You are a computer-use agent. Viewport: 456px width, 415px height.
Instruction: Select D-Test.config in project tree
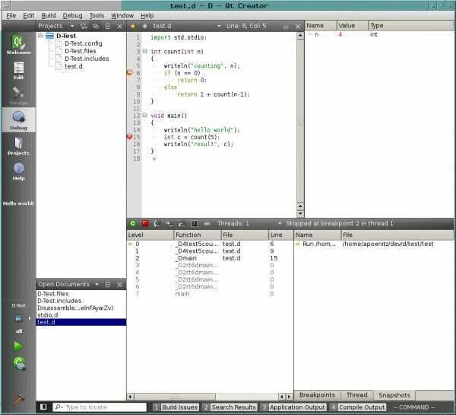point(84,43)
